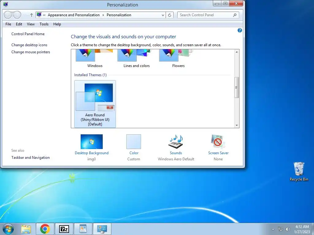Image resolution: width=314 pixels, height=235 pixels.
Task: Click Appearance and Personalization breadcrumb
Action: (74, 15)
